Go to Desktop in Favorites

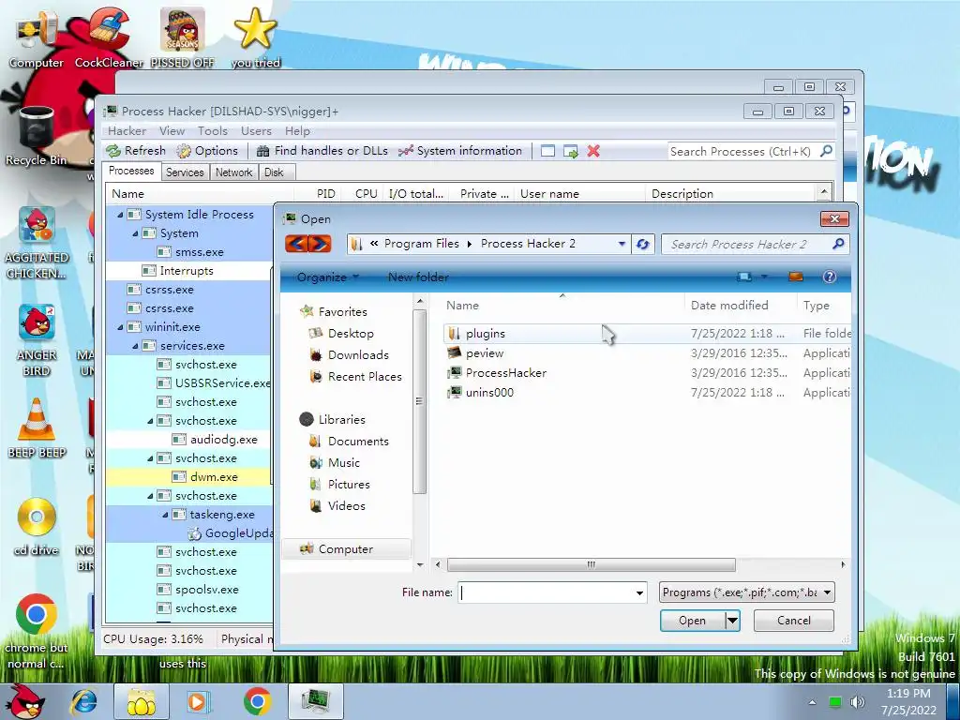pyautogui.click(x=341, y=334)
